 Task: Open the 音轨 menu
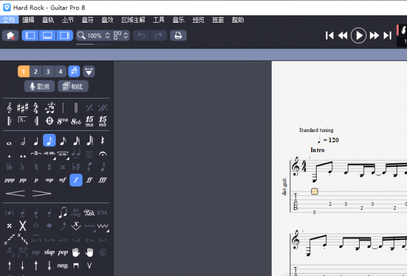pyautogui.click(x=48, y=20)
